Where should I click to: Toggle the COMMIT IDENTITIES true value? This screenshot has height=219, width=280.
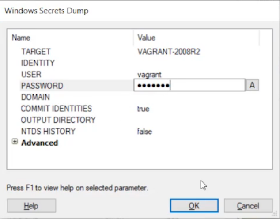[x=143, y=109]
